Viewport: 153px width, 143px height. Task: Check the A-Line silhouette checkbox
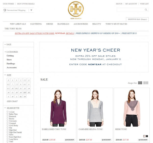pos(8,112)
